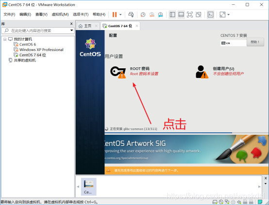The height and width of the screenshot is (205, 269).
Task: Click the 帮助! button in installer
Action: tap(255, 42)
